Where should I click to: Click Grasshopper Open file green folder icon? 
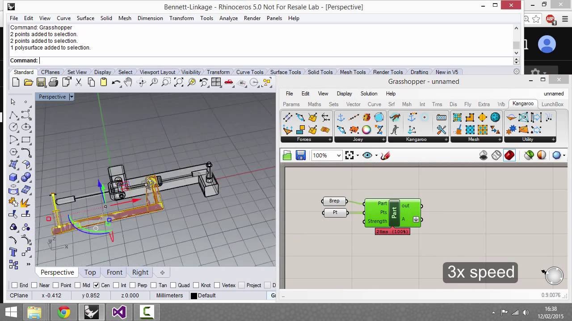pos(287,155)
